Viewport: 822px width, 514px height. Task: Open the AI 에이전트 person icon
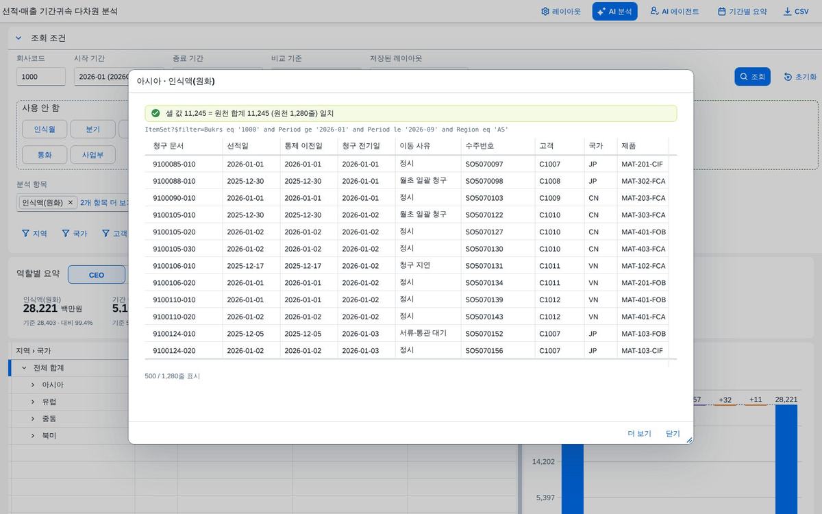(x=654, y=11)
